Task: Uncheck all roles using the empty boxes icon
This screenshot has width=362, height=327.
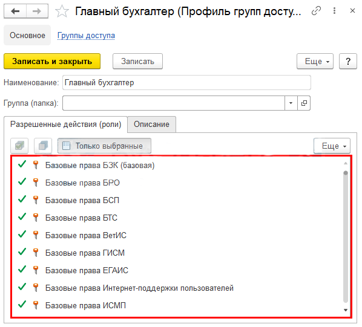Action: click(43, 146)
